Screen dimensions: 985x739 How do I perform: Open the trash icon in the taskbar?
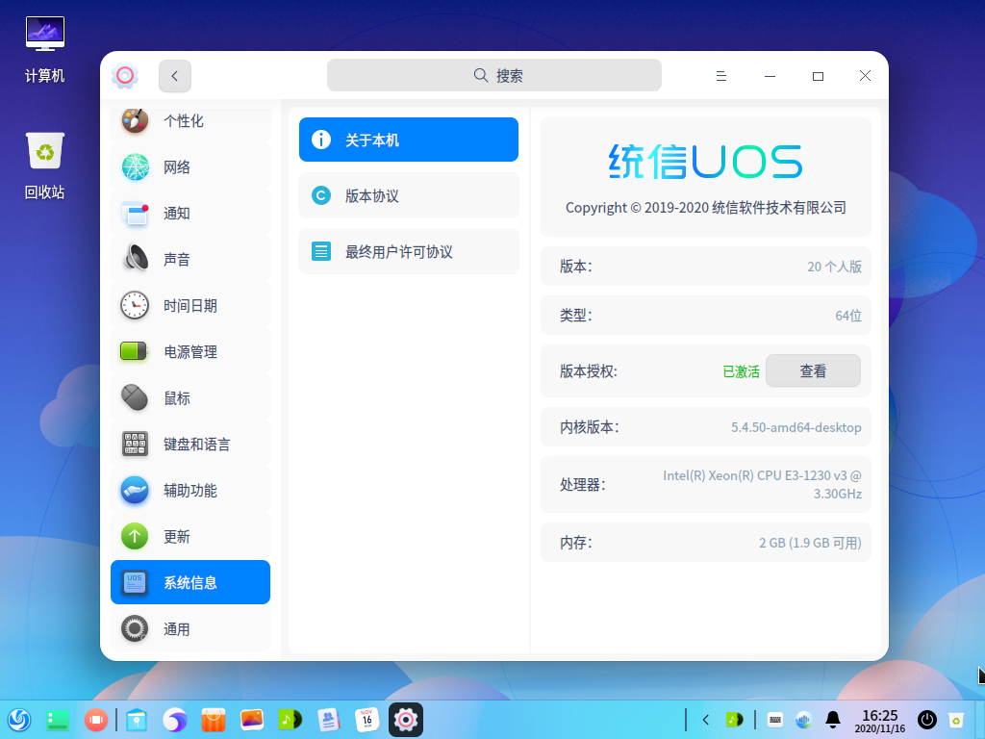(x=955, y=720)
